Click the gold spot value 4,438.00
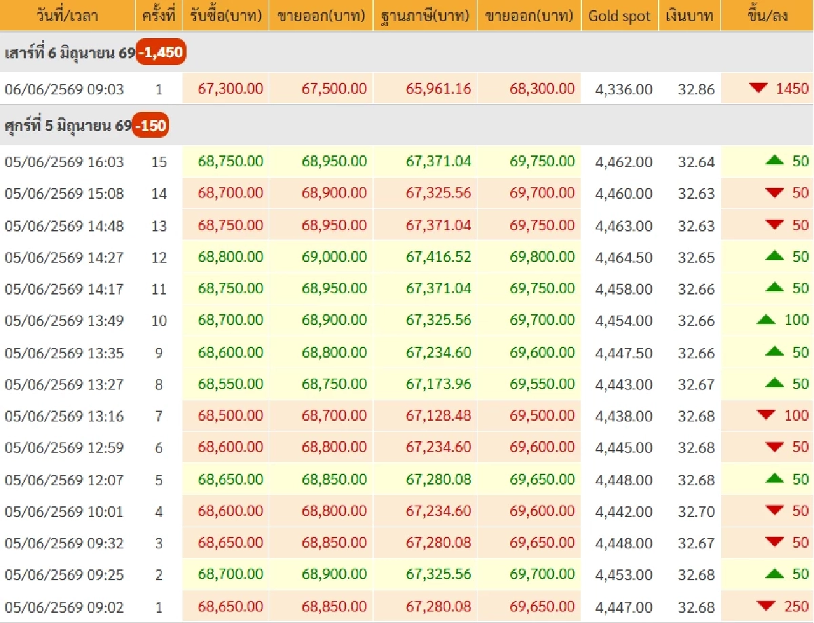Image resolution: width=814 pixels, height=623 pixels. (x=623, y=416)
